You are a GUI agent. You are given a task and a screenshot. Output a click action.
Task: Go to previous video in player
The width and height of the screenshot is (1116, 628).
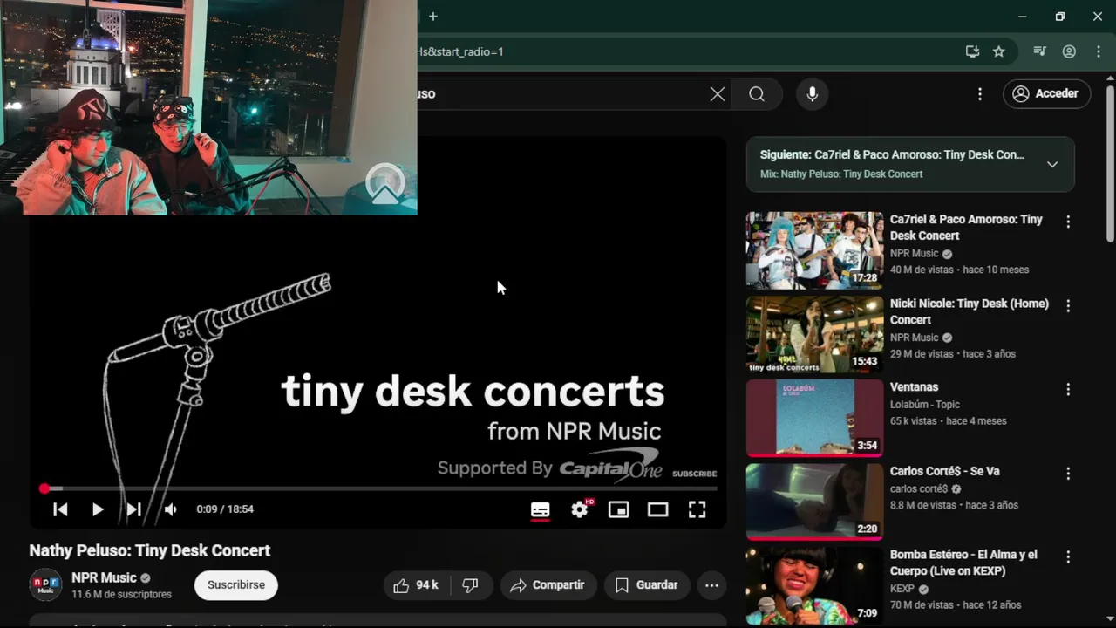click(x=60, y=509)
